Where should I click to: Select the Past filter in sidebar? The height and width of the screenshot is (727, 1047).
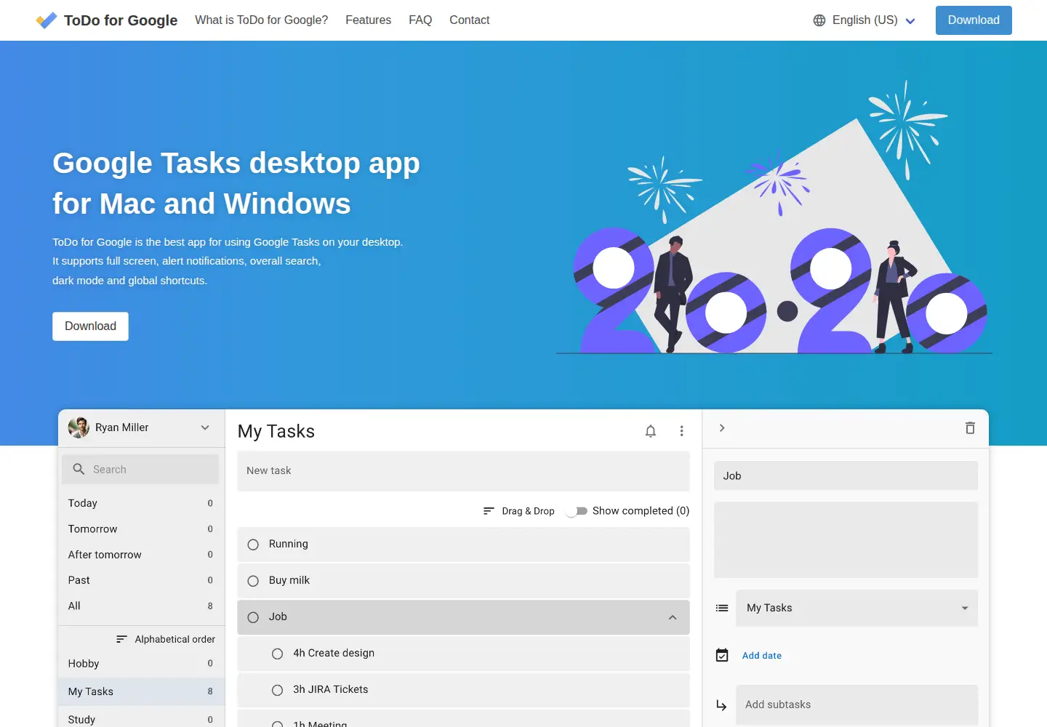pos(141,580)
